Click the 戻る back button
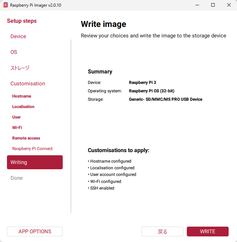 click(x=162, y=232)
